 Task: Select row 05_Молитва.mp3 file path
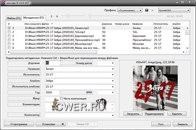(58, 44)
